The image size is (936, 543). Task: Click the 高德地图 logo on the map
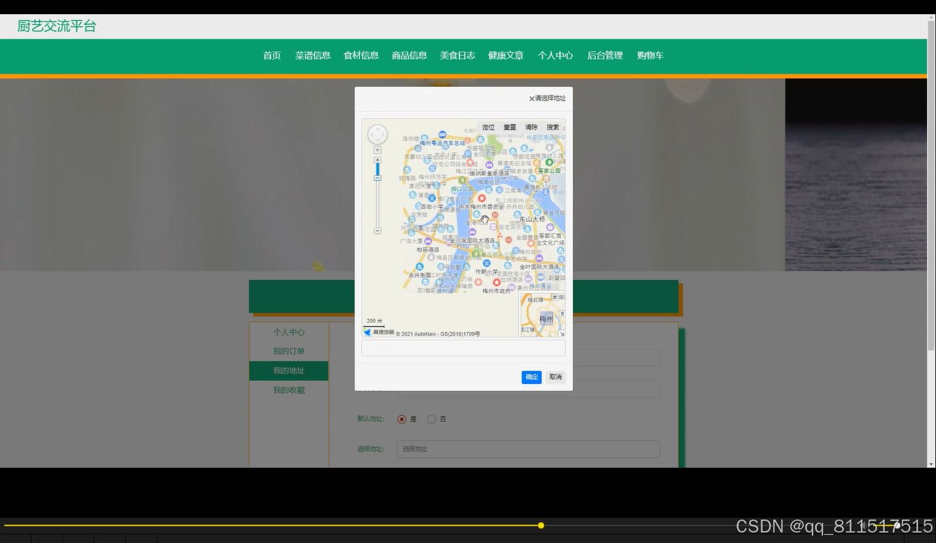tap(379, 332)
